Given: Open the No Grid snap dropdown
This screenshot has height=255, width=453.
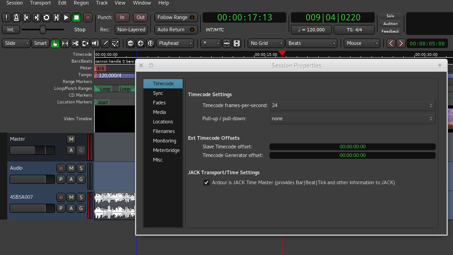Looking at the screenshot, I should [x=265, y=44].
